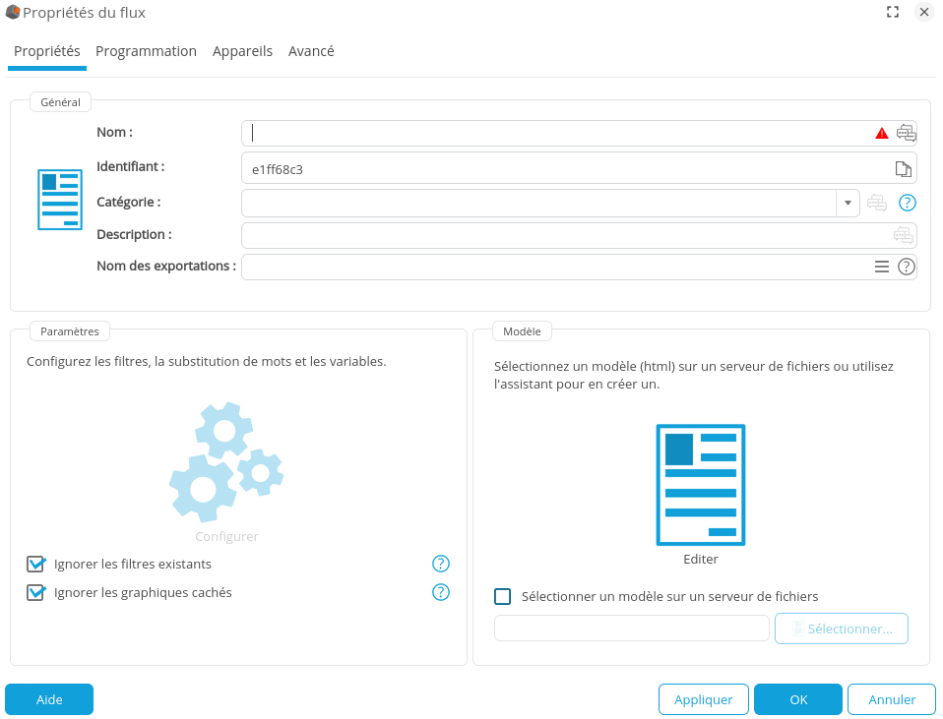943x719 pixels.
Task: Enable Sélectionner un modèle sur un serveur
Action: click(x=503, y=596)
